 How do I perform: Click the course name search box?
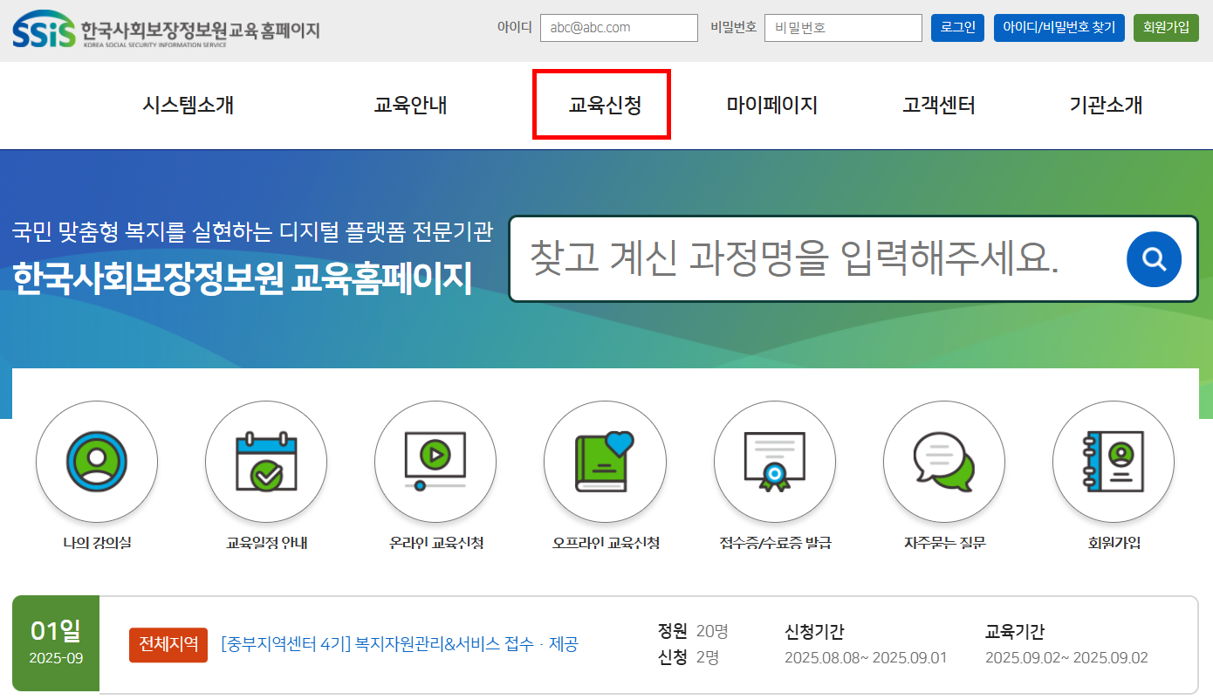point(853,259)
